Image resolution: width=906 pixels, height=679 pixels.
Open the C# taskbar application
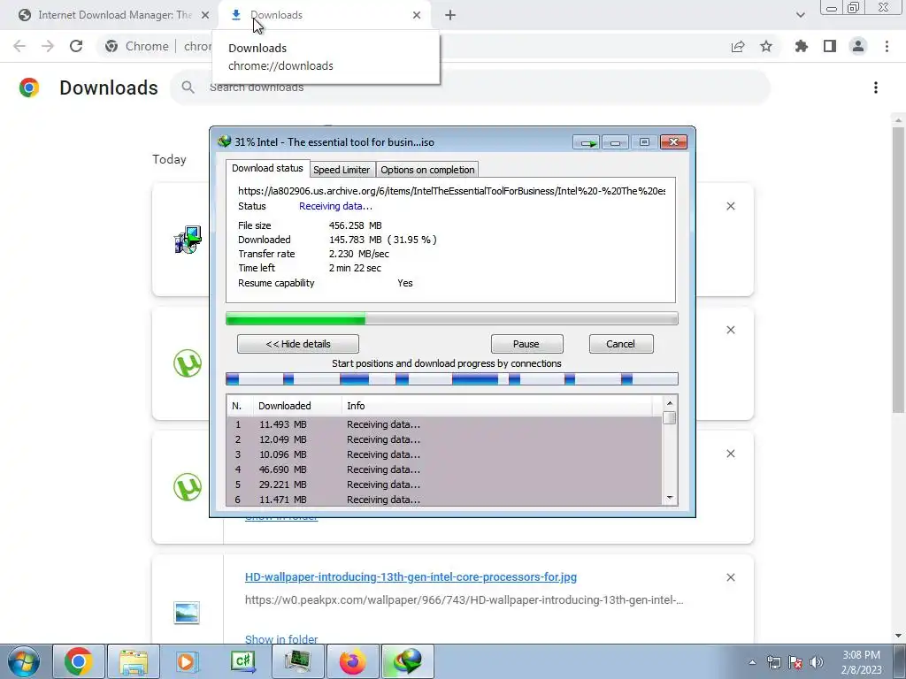point(242,661)
